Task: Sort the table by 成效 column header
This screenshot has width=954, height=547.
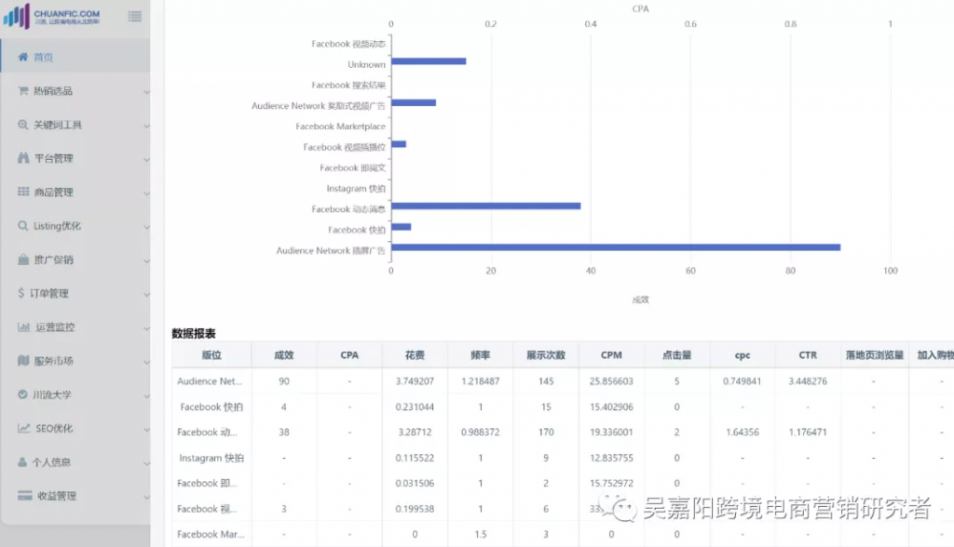Action: (x=284, y=355)
